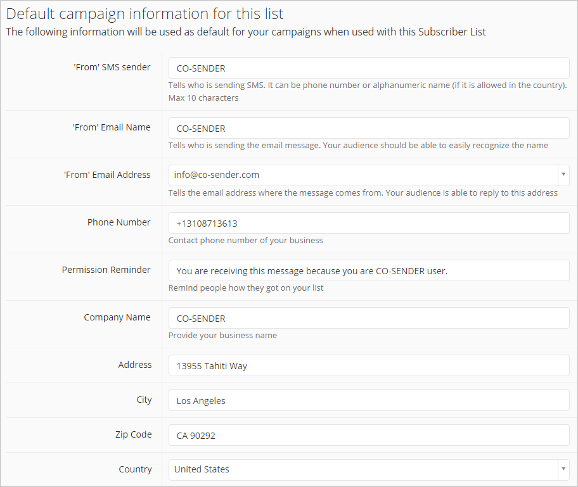Screen dimensions: 578x487
Task: Open the 'From' Email Address dropdown arrow
Action: click(x=563, y=175)
